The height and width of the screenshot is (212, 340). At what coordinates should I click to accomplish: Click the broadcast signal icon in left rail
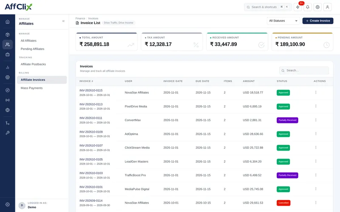click(x=8, y=100)
